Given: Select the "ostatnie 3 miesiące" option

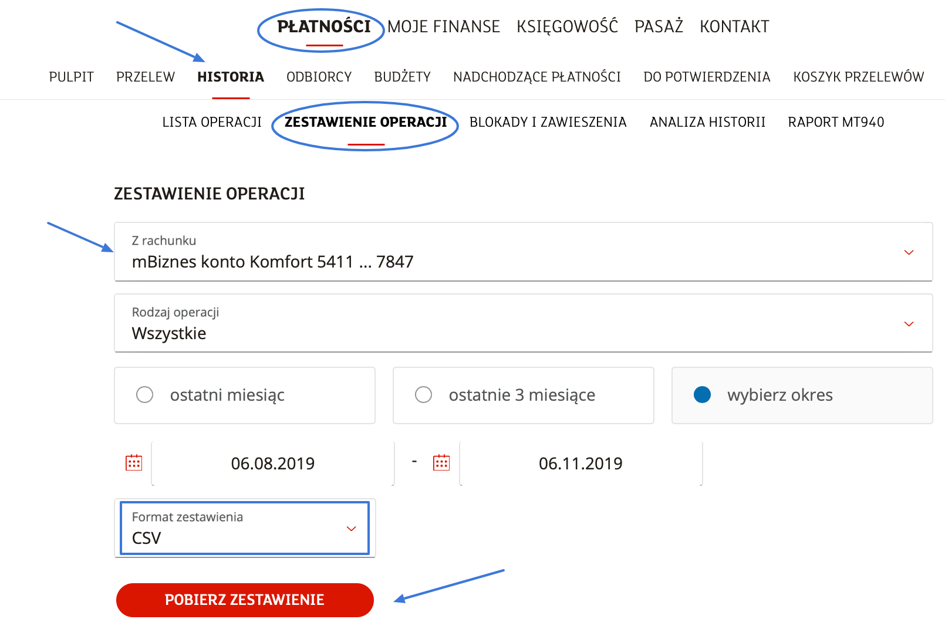Looking at the screenshot, I should pyautogui.click(x=423, y=395).
